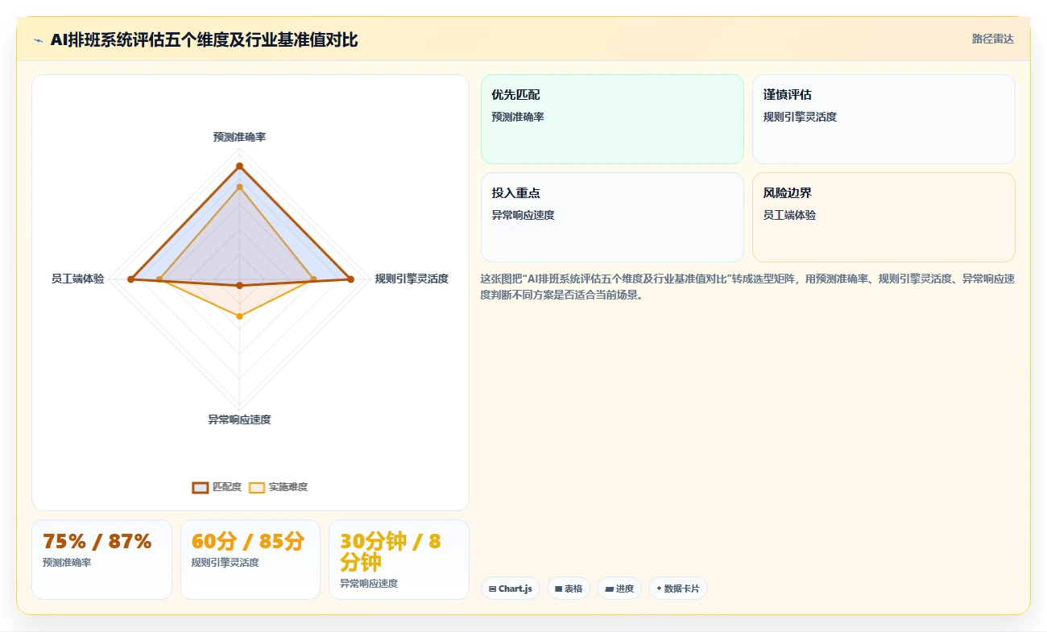This screenshot has height=632, width=1047.
Task: Click the 匹配度 data point on 员工端体验 axis
Action: coord(130,279)
